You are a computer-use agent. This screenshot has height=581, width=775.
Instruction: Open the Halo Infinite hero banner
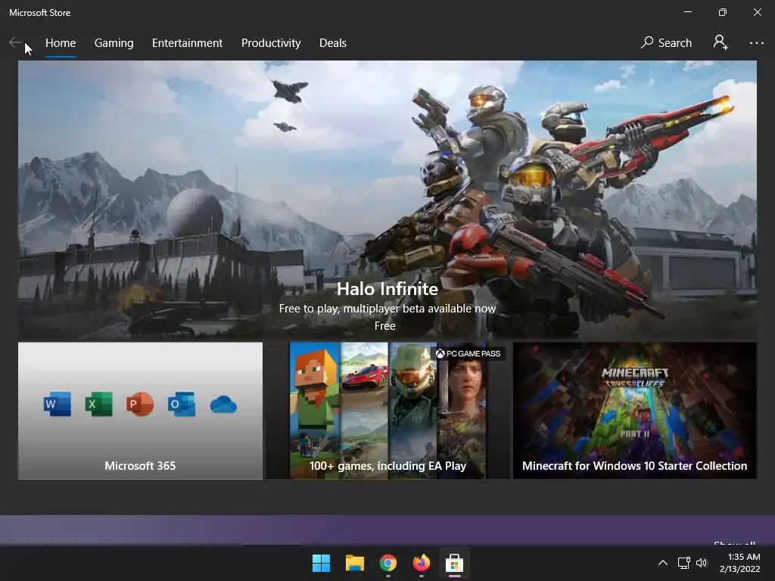click(387, 200)
